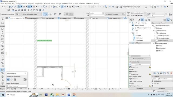The height and width of the screenshot is (97, 173).
Task: Click the zone name input field 'Санузел'
Action: (96, 13)
